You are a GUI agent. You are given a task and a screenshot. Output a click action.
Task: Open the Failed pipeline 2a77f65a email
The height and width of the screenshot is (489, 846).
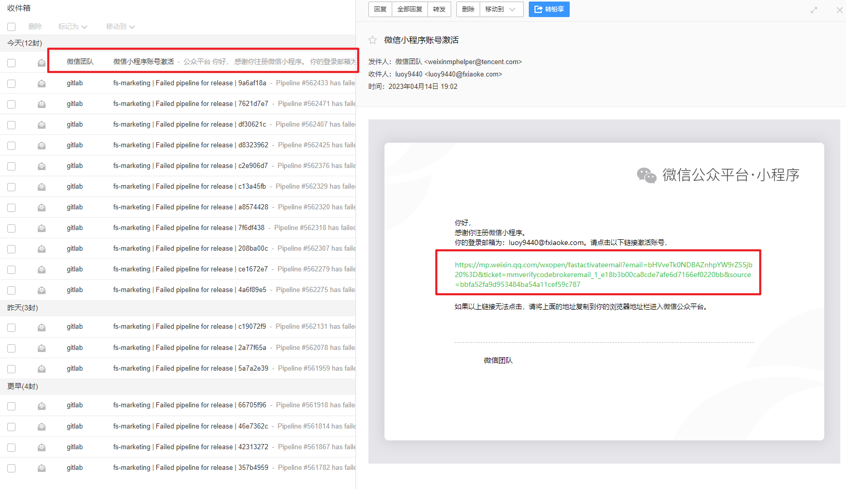click(178, 348)
